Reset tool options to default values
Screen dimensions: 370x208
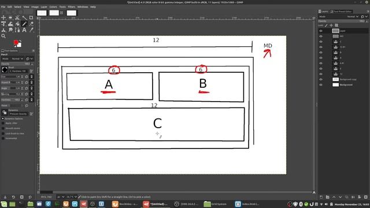tap(30, 197)
